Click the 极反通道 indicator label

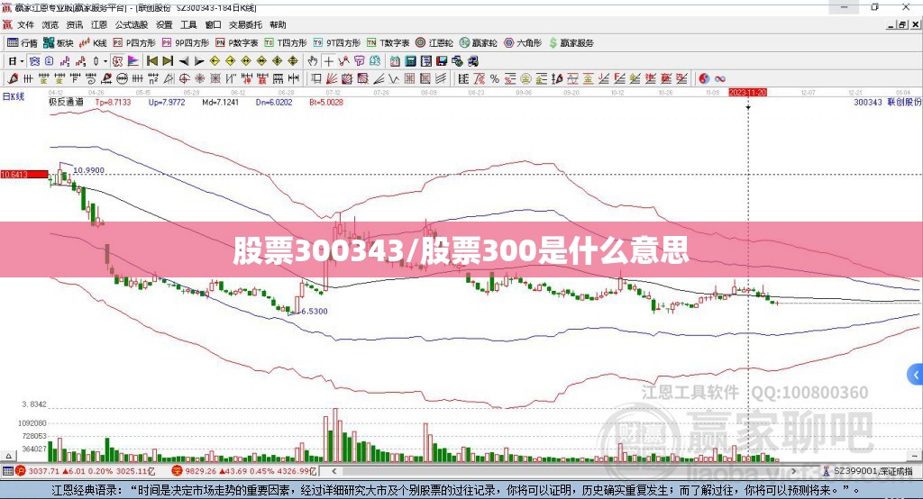[x=66, y=102]
